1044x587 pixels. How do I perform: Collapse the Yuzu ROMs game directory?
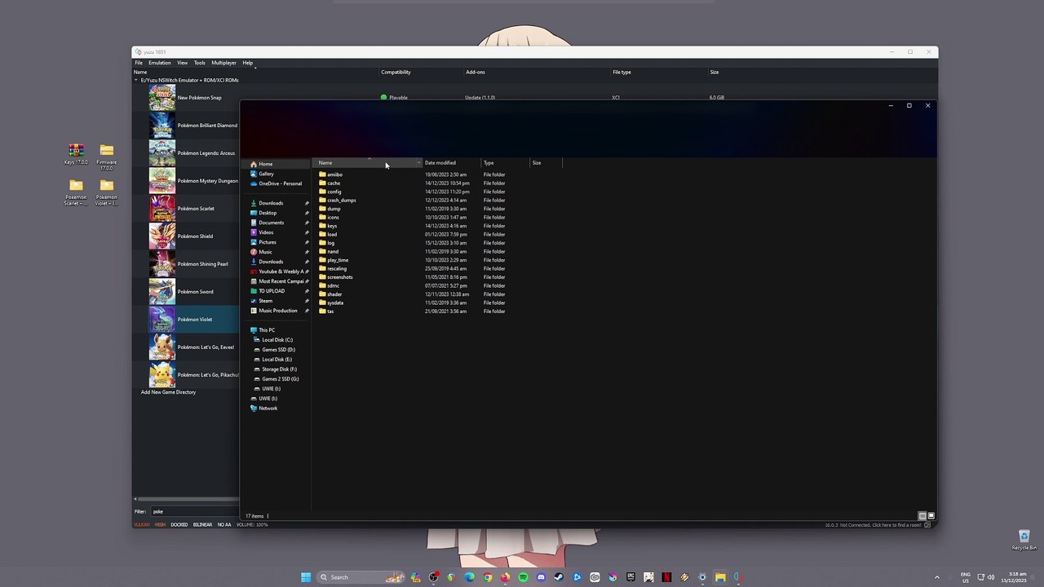[x=136, y=80]
